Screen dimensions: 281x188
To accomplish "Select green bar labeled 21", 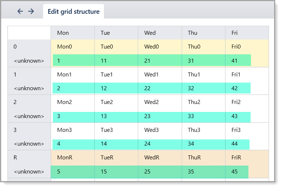I will point(160,60).
